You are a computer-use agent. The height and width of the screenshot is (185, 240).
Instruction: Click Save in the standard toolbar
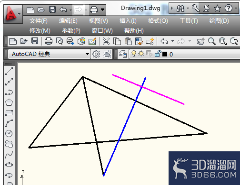point(35,41)
